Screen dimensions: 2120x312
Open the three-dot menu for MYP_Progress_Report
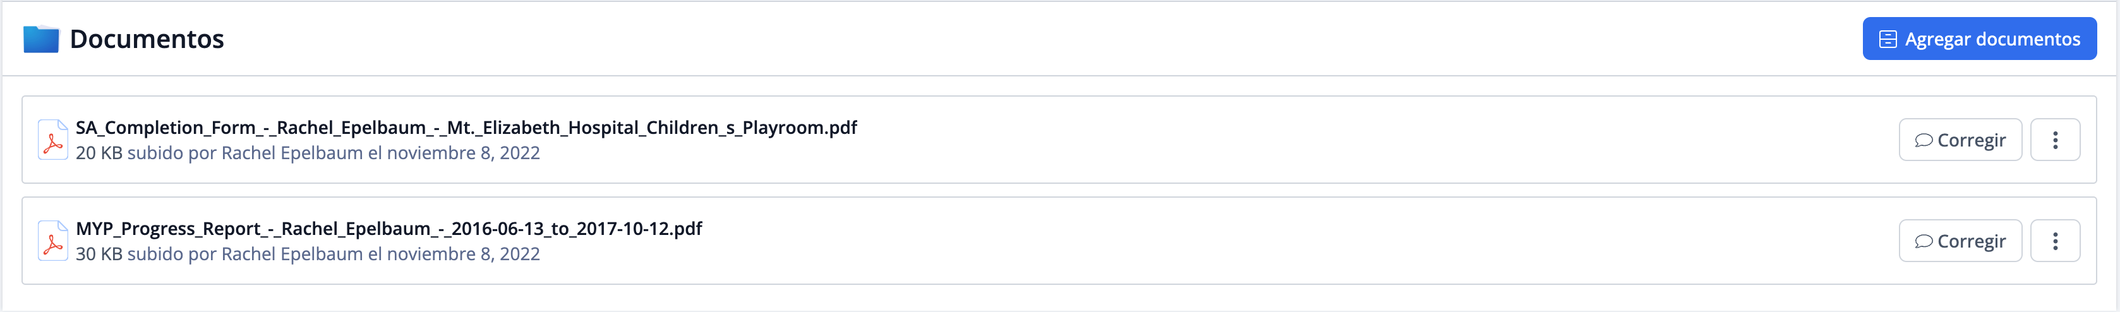[2054, 242]
